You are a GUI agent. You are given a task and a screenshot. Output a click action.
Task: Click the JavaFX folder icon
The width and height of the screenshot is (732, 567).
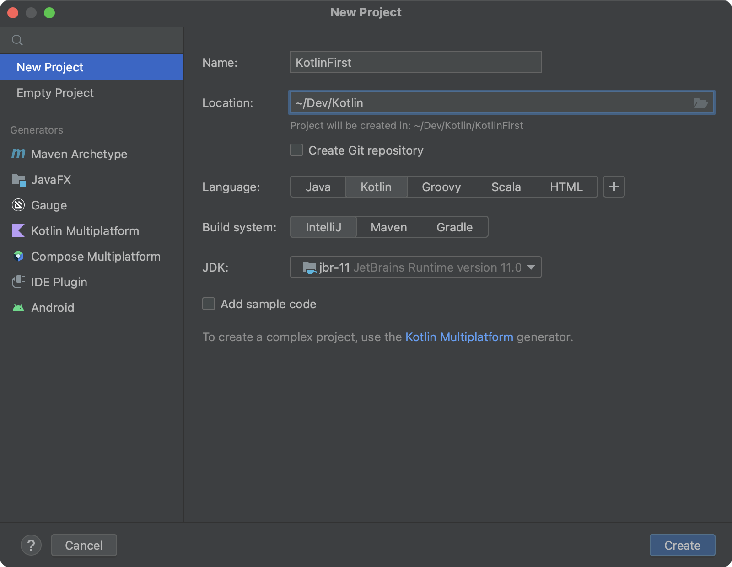pyautogui.click(x=18, y=180)
